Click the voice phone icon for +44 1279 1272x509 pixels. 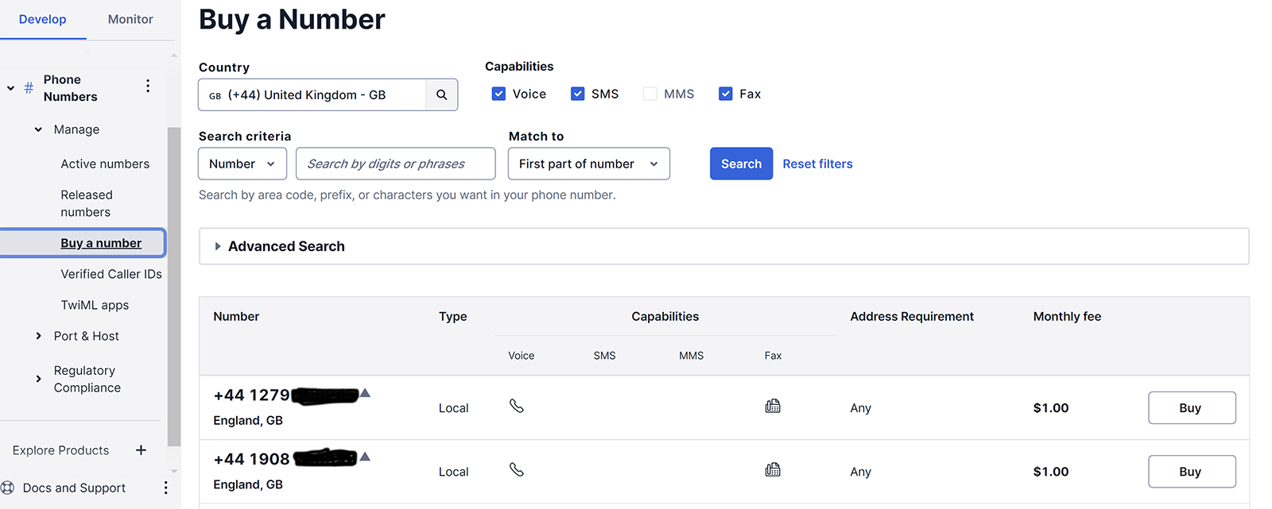[517, 407]
